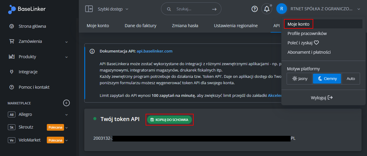Expand the VeloMarket marketplace chevron
This screenshot has width=367, height=156.
click(x=66, y=140)
